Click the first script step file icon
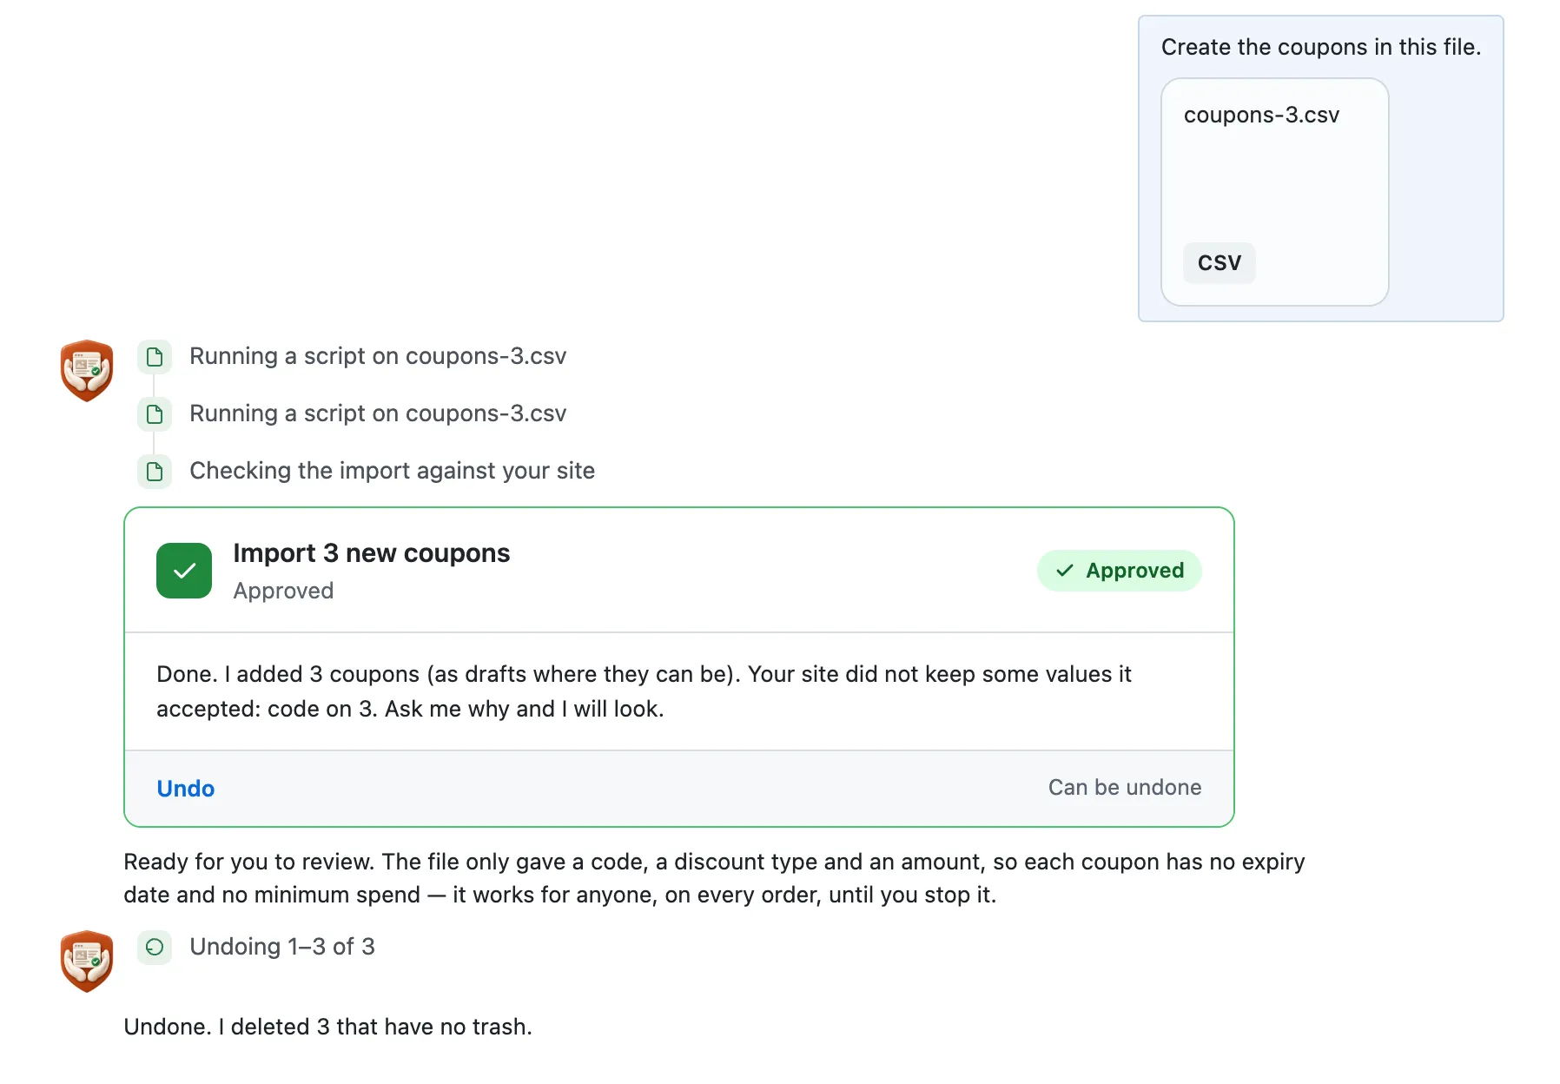 [155, 357]
